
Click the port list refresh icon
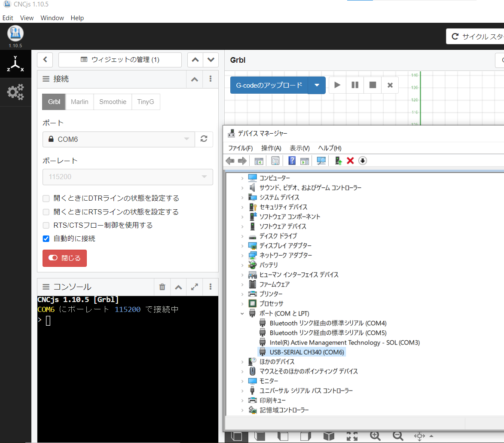tap(204, 139)
